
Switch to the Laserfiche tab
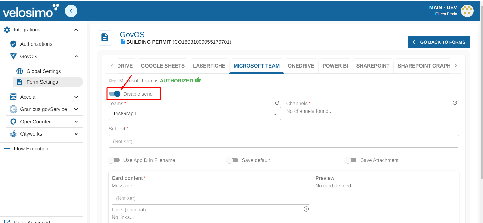209,66
